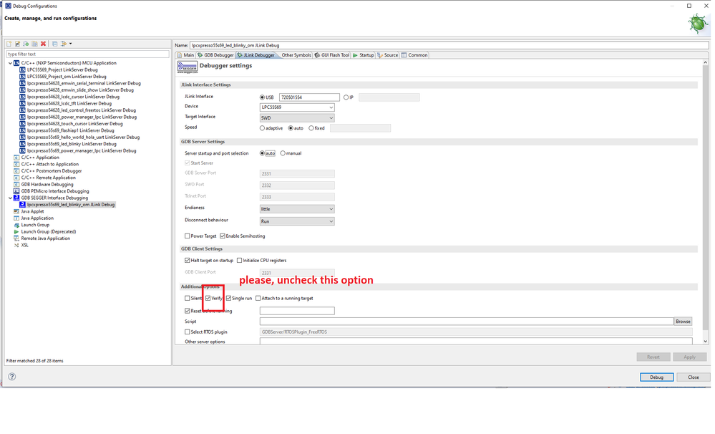Click Duplicate launch configuration icon

click(34, 44)
